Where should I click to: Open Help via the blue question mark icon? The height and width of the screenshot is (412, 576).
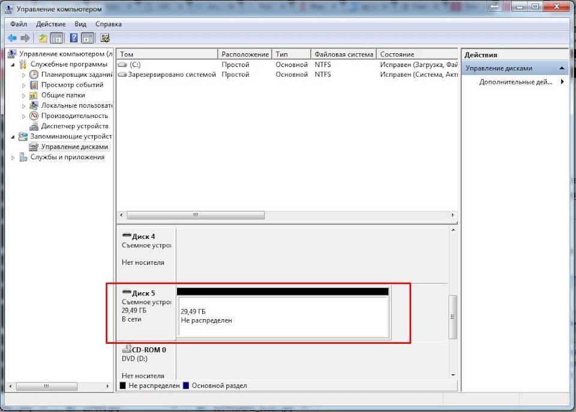[x=74, y=38]
